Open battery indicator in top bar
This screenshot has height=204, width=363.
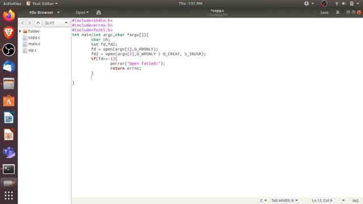(352, 3)
